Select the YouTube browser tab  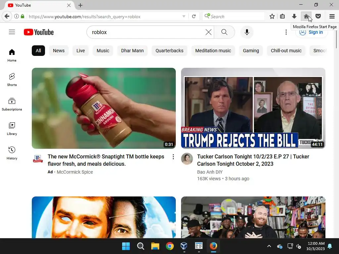(x=39, y=5)
